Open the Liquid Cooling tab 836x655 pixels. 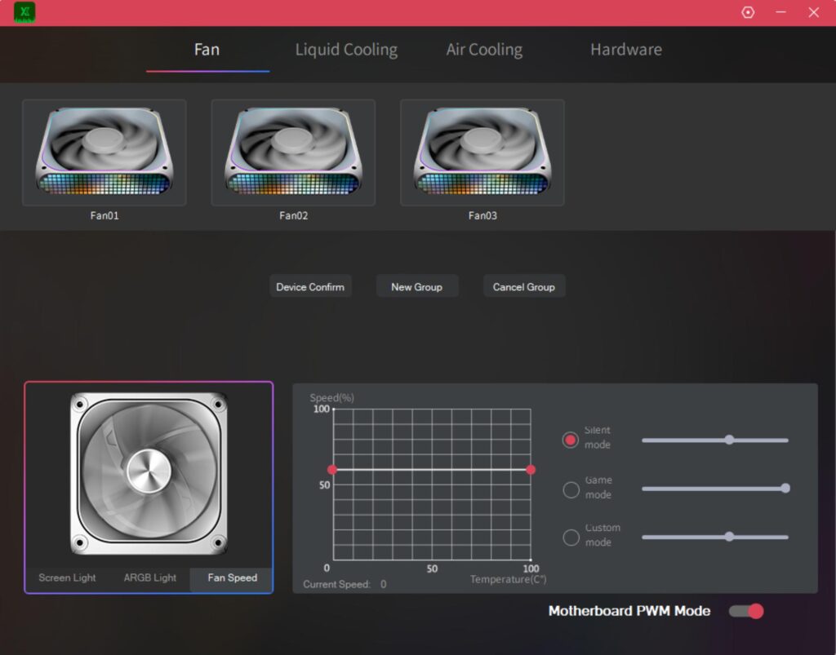point(346,50)
